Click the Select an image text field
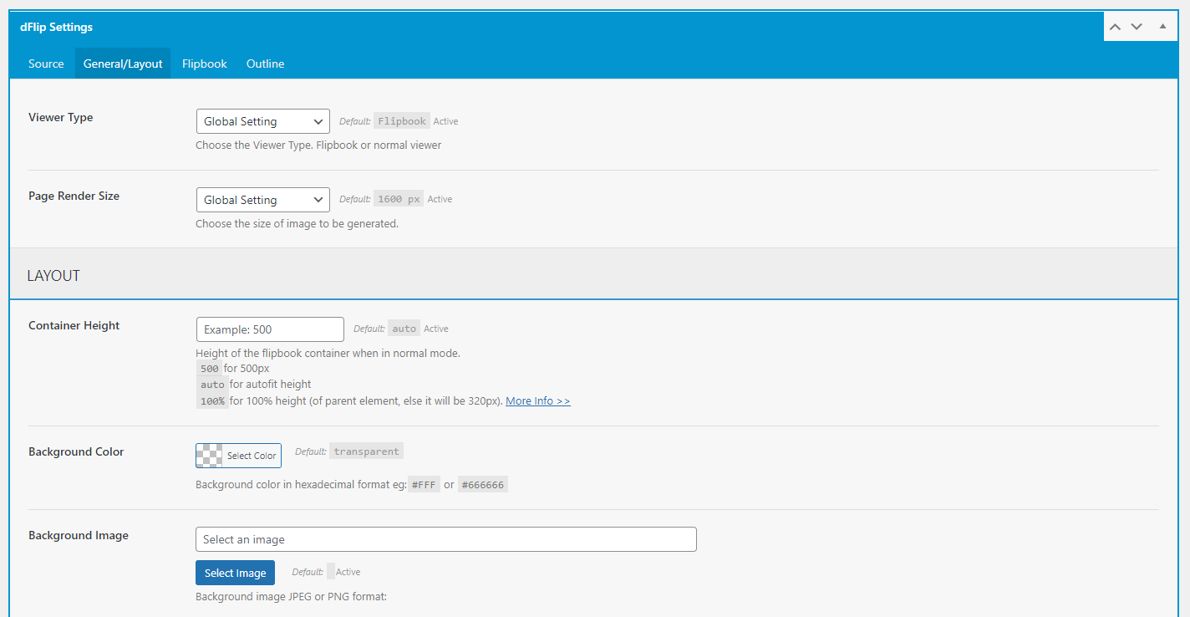Viewport: 1190px width, 617px height. 446,539
